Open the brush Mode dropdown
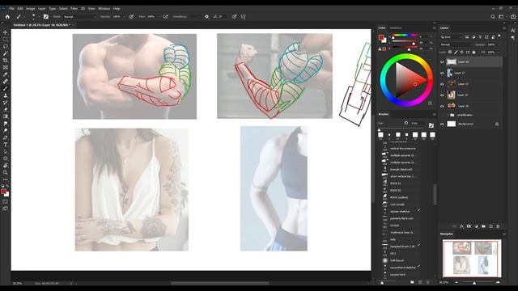518x291 pixels. pyautogui.click(x=79, y=16)
